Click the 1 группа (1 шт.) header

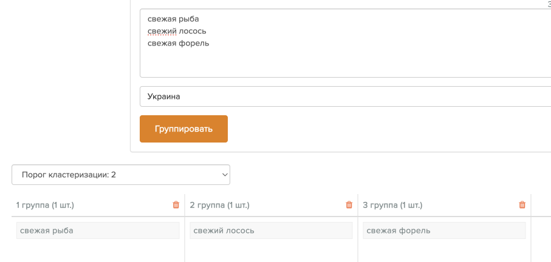(x=46, y=205)
